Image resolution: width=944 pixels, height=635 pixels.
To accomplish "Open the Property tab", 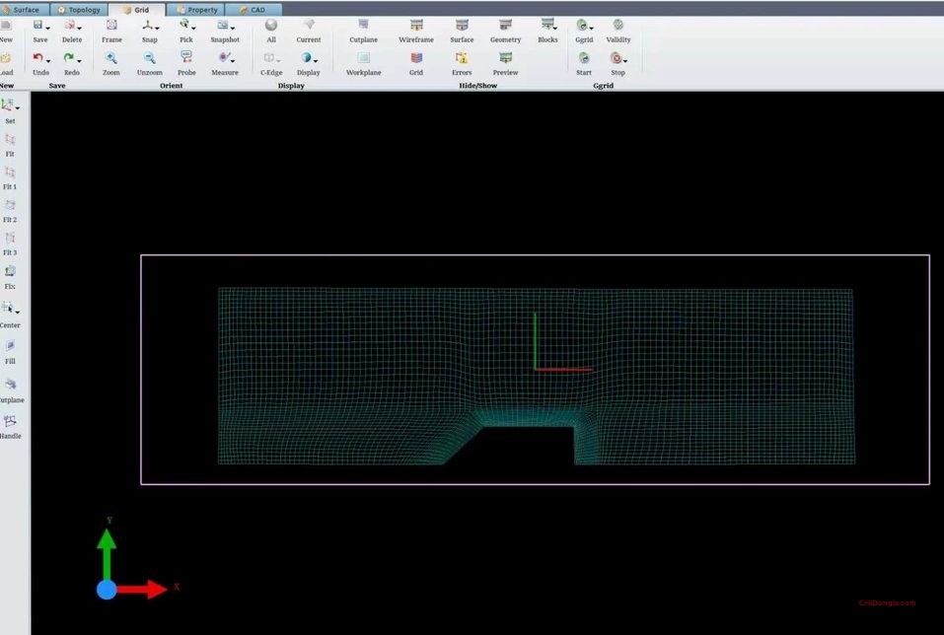I will [x=195, y=10].
